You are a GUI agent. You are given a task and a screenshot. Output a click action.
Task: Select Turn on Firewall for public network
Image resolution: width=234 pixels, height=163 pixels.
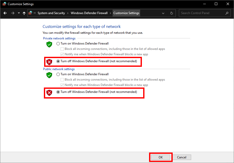[58, 74]
